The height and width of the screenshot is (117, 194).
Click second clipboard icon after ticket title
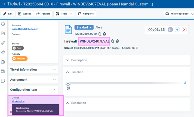[x=117, y=41]
